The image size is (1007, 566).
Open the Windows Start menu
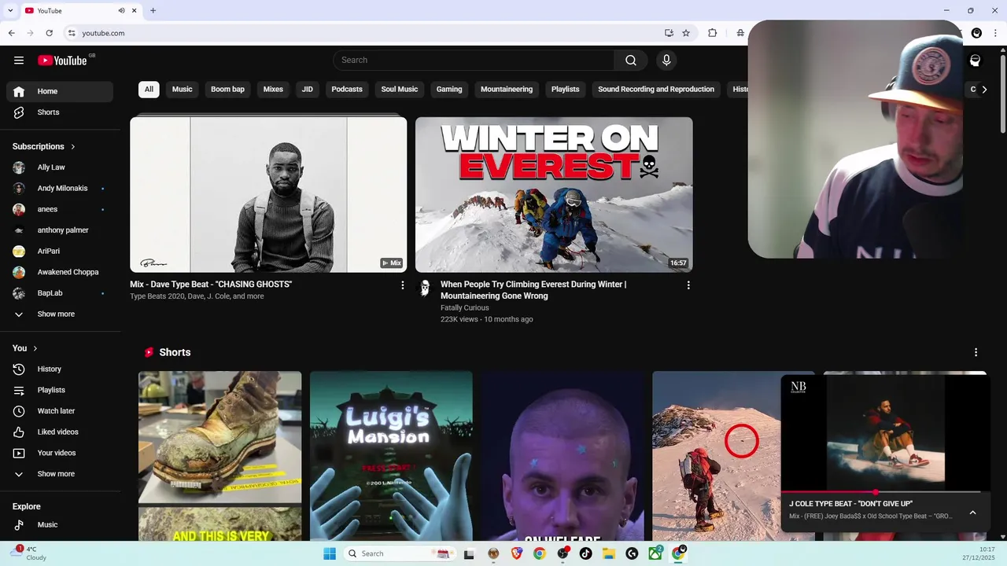pyautogui.click(x=330, y=553)
